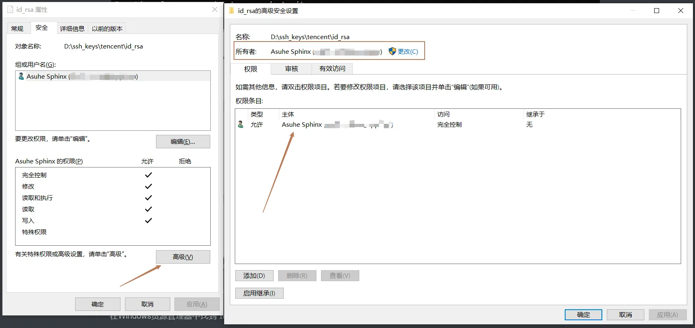Viewport: 695px width, 328px height.
Task: Select the Asuhe Sphinx 主体 cell in 权限条目
Action: coord(337,125)
